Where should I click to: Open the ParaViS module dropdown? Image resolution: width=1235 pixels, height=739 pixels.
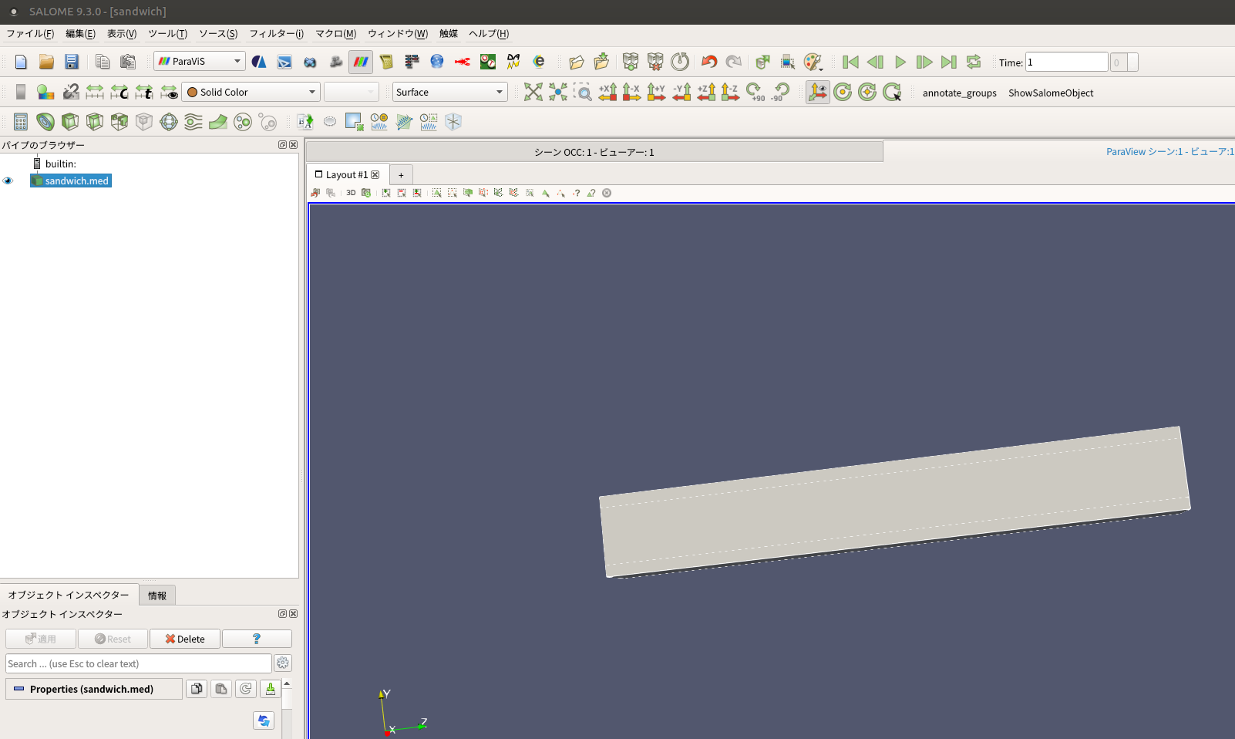tap(200, 61)
